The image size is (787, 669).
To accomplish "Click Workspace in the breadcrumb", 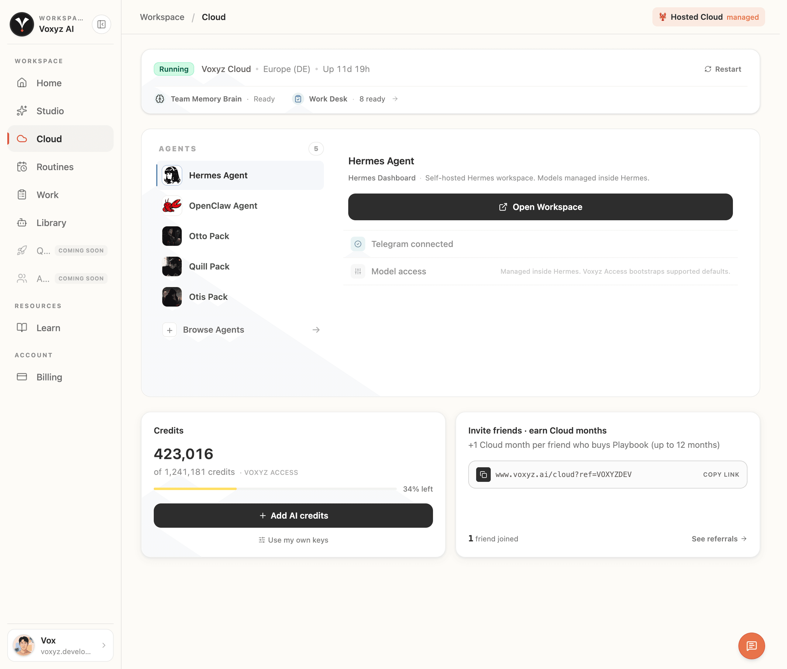I will pyautogui.click(x=162, y=17).
